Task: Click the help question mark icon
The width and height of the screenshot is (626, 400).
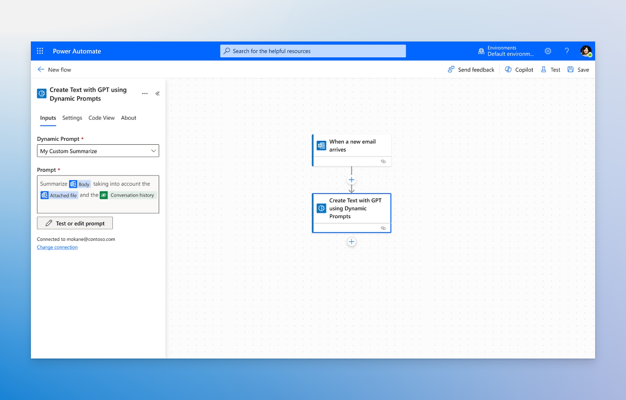Action: pos(567,51)
